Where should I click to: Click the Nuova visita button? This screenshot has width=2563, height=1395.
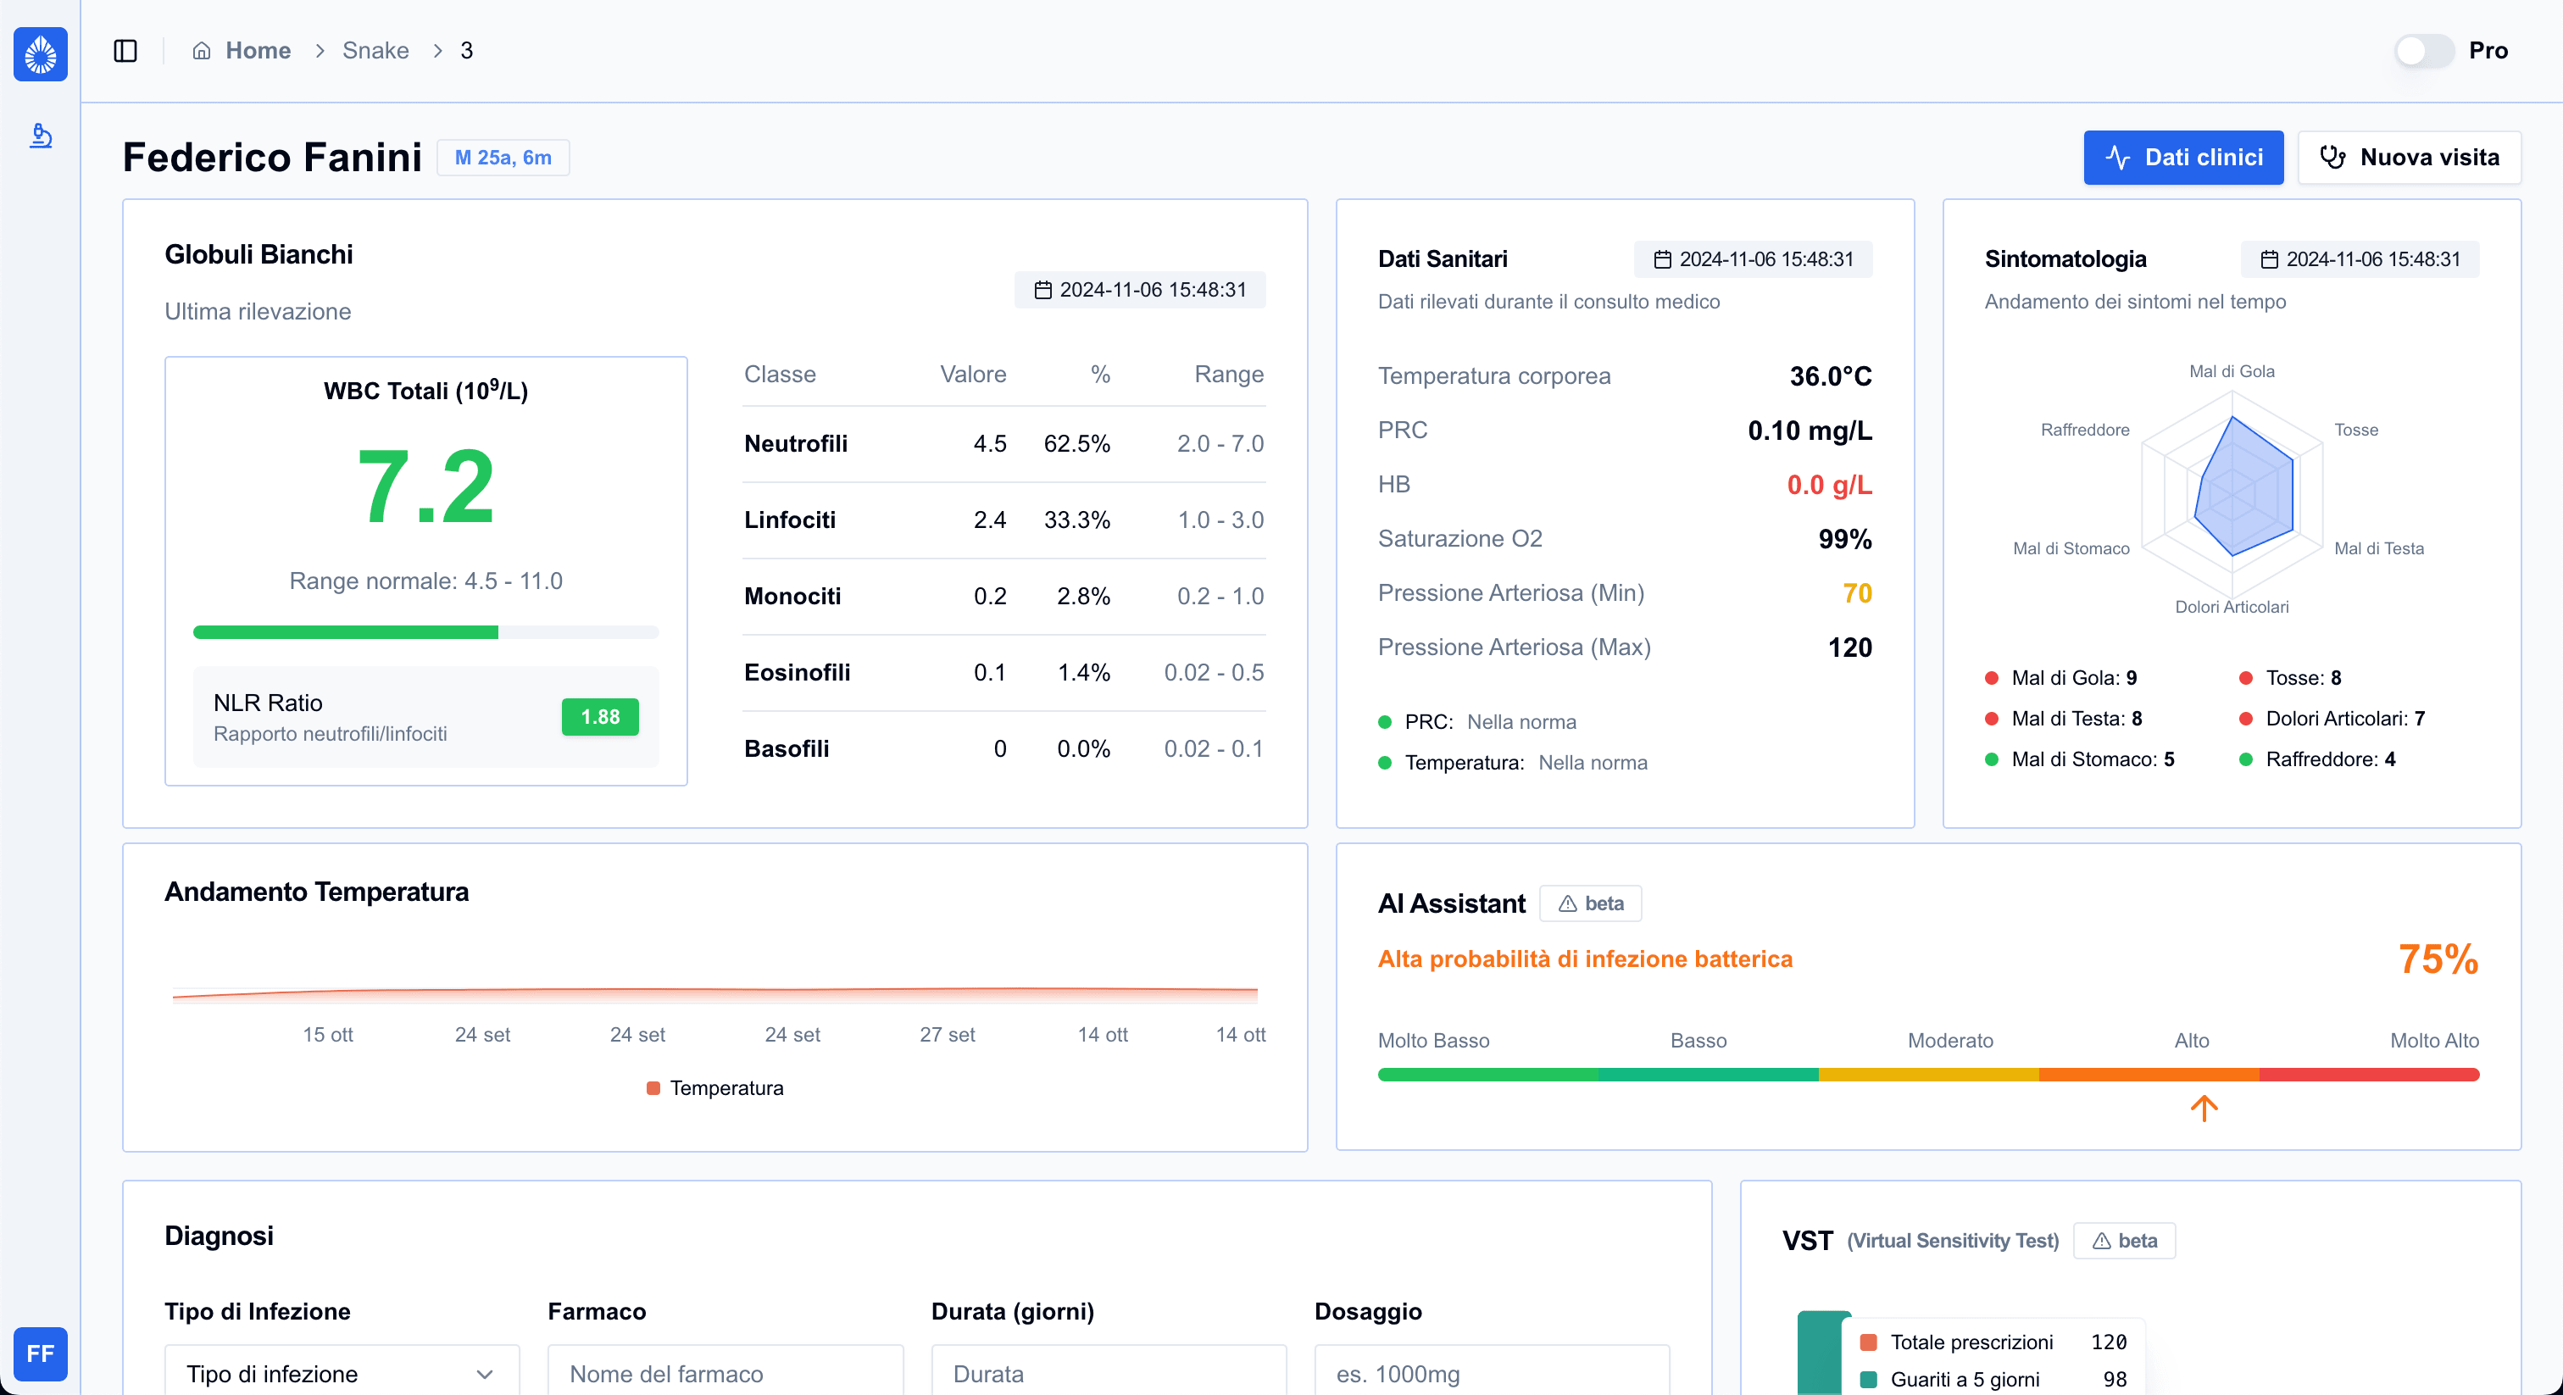tap(2410, 157)
